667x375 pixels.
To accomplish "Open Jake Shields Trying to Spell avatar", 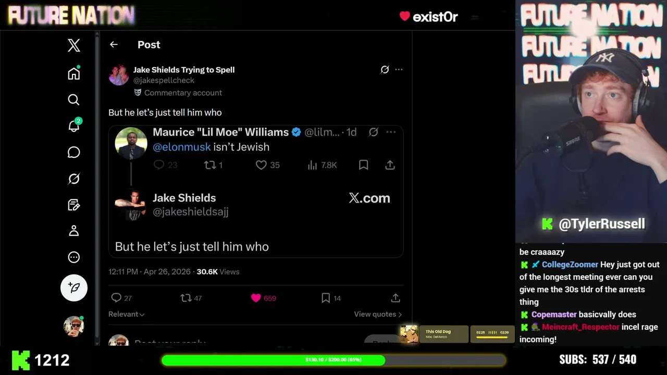I will 119,76.
